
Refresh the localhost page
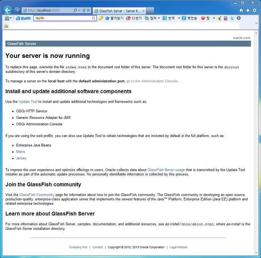[x=84, y=10]
